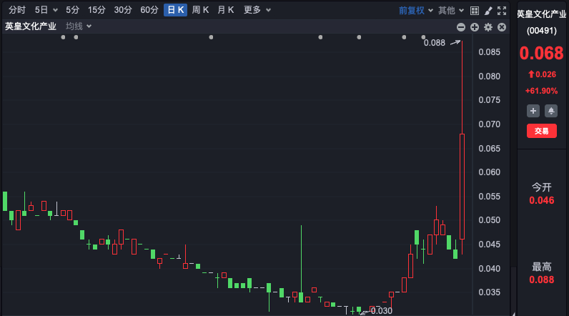Screen dimensions: 569x316
Task: Click the 最高 0.088 highest price value
Action: click(541, 280)
